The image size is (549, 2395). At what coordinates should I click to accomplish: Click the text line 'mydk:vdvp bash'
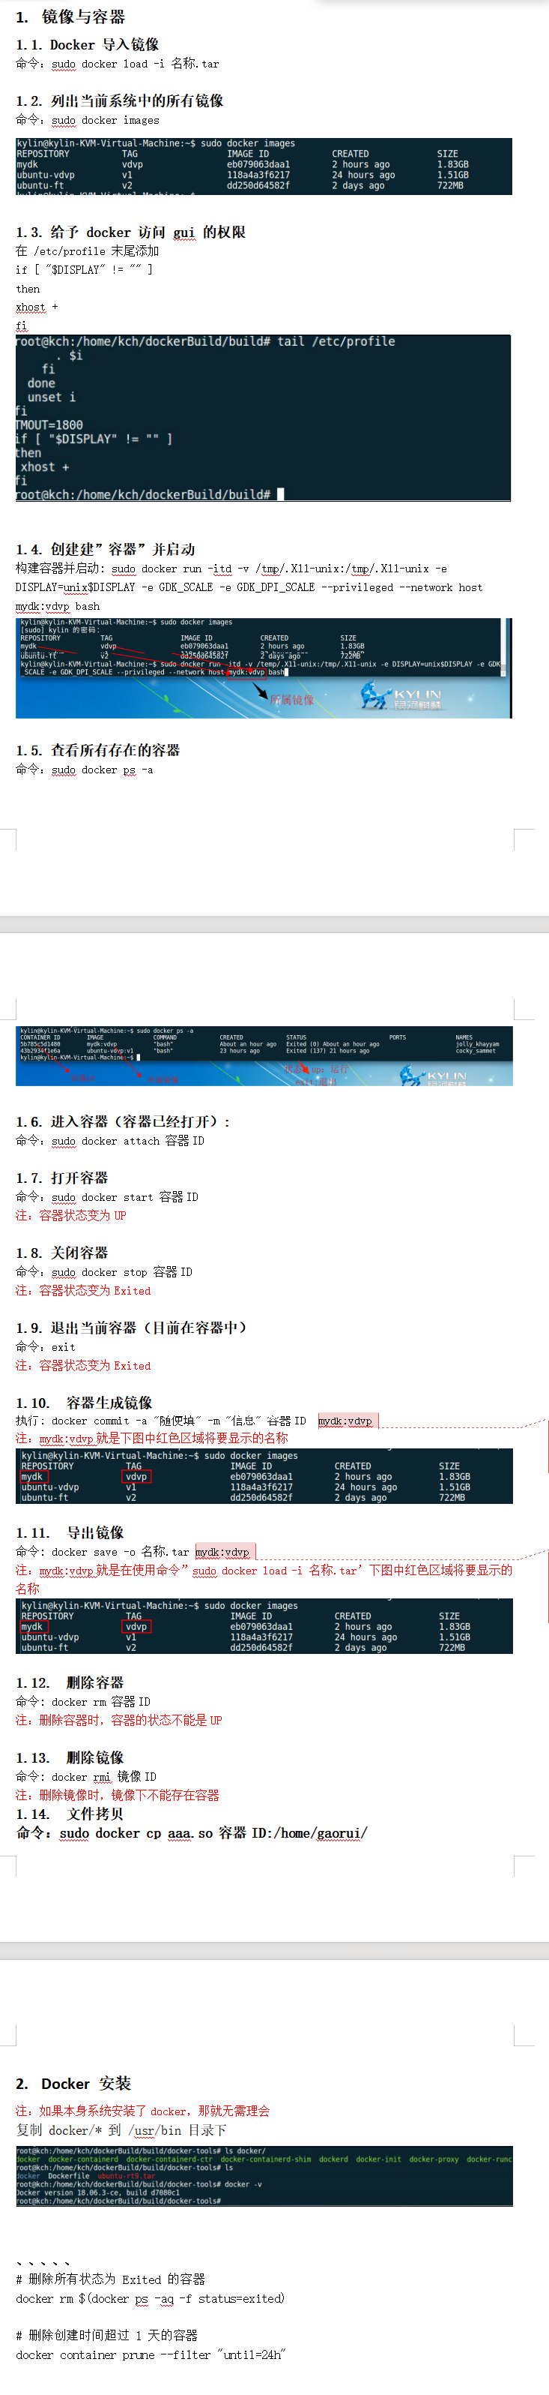[x=58, y=606]
